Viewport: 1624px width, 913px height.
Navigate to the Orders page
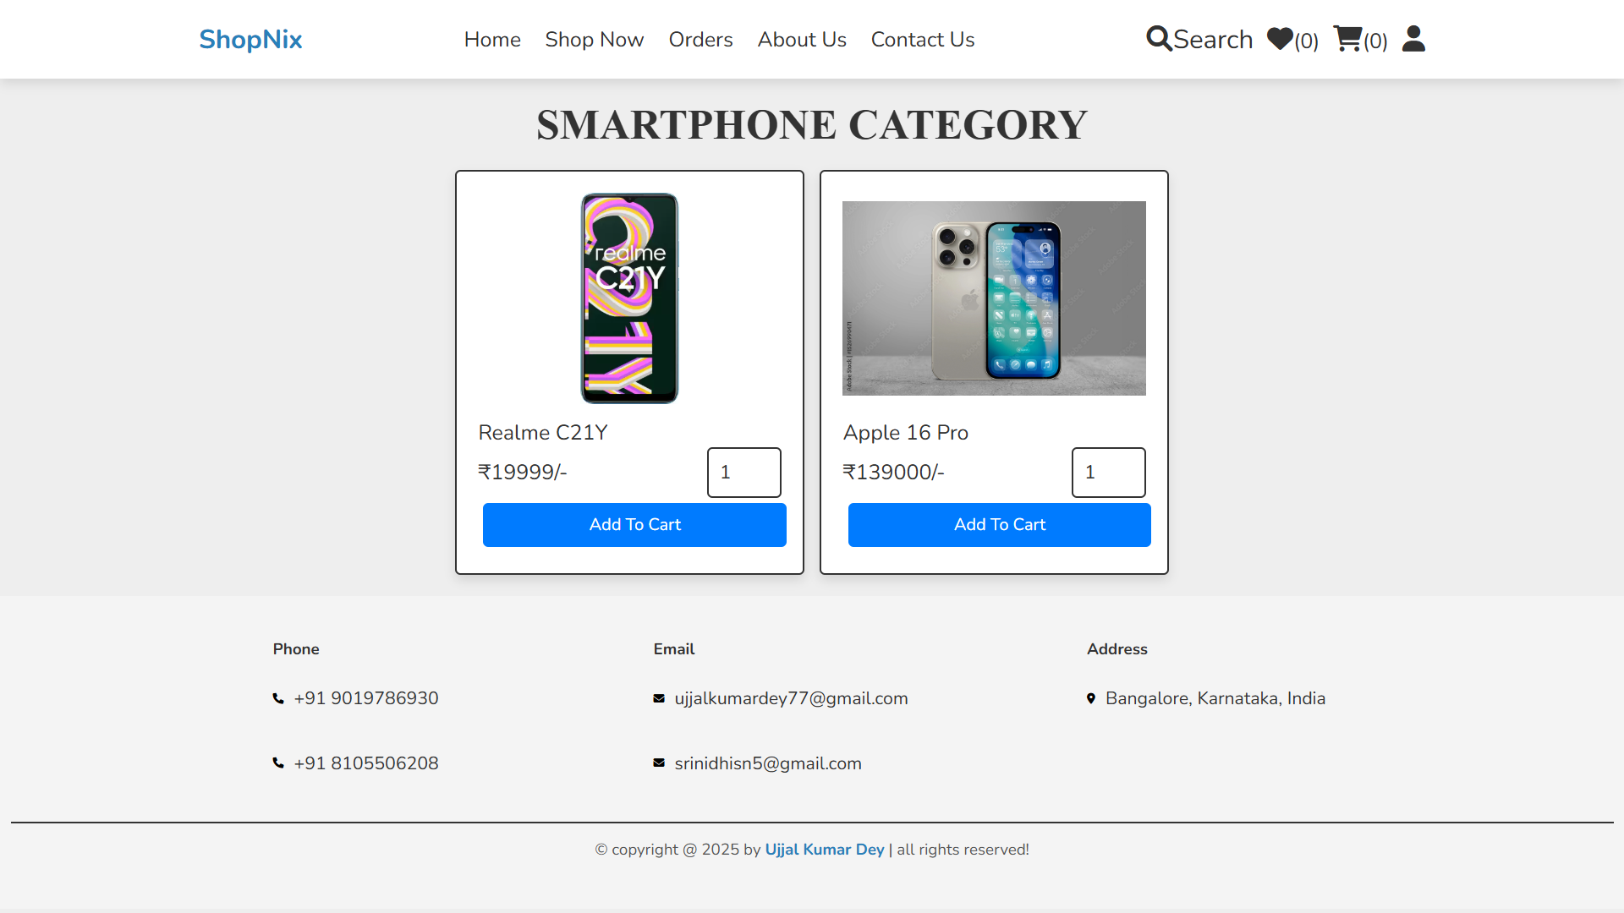(700, 40)
